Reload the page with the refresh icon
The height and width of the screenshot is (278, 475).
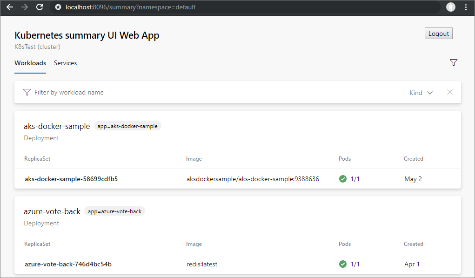(x=40, y=7)
